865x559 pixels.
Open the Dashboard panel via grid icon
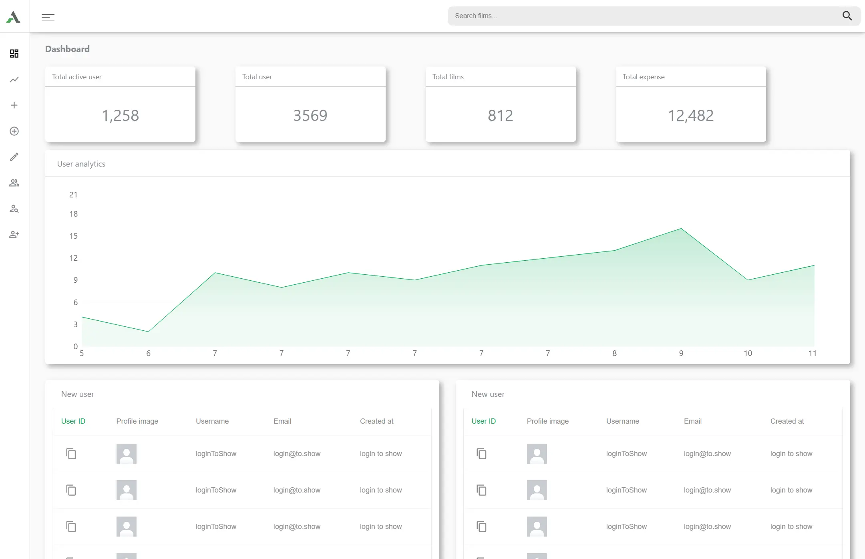point(14,54)
